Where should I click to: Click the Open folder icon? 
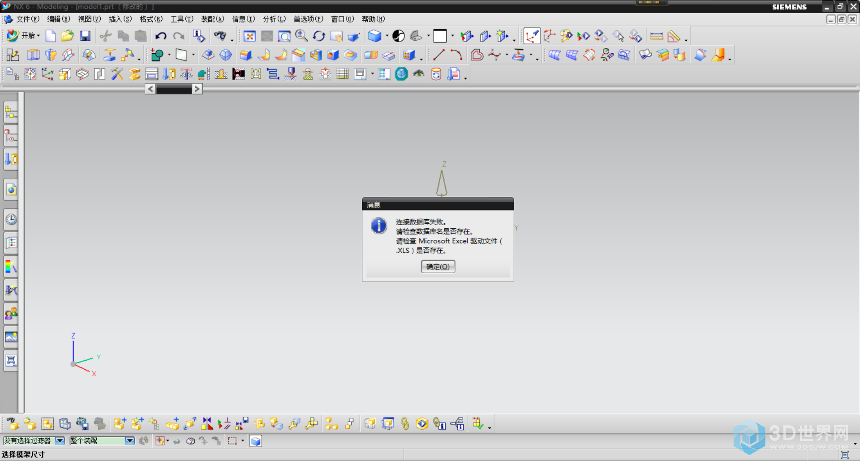68,36
